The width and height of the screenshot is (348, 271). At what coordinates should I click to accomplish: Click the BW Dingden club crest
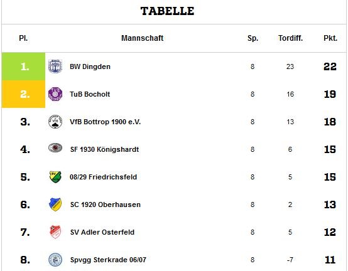tap(55, 66)
